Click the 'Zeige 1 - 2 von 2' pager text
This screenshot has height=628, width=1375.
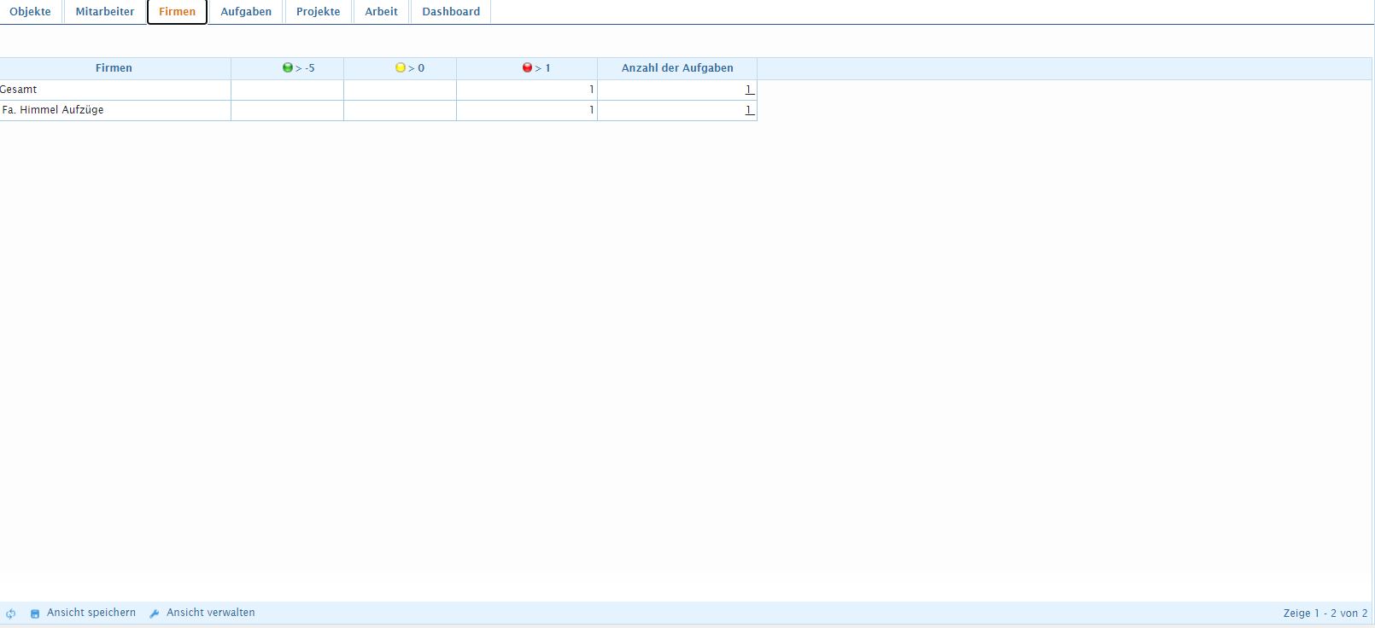click(1325, 613)
